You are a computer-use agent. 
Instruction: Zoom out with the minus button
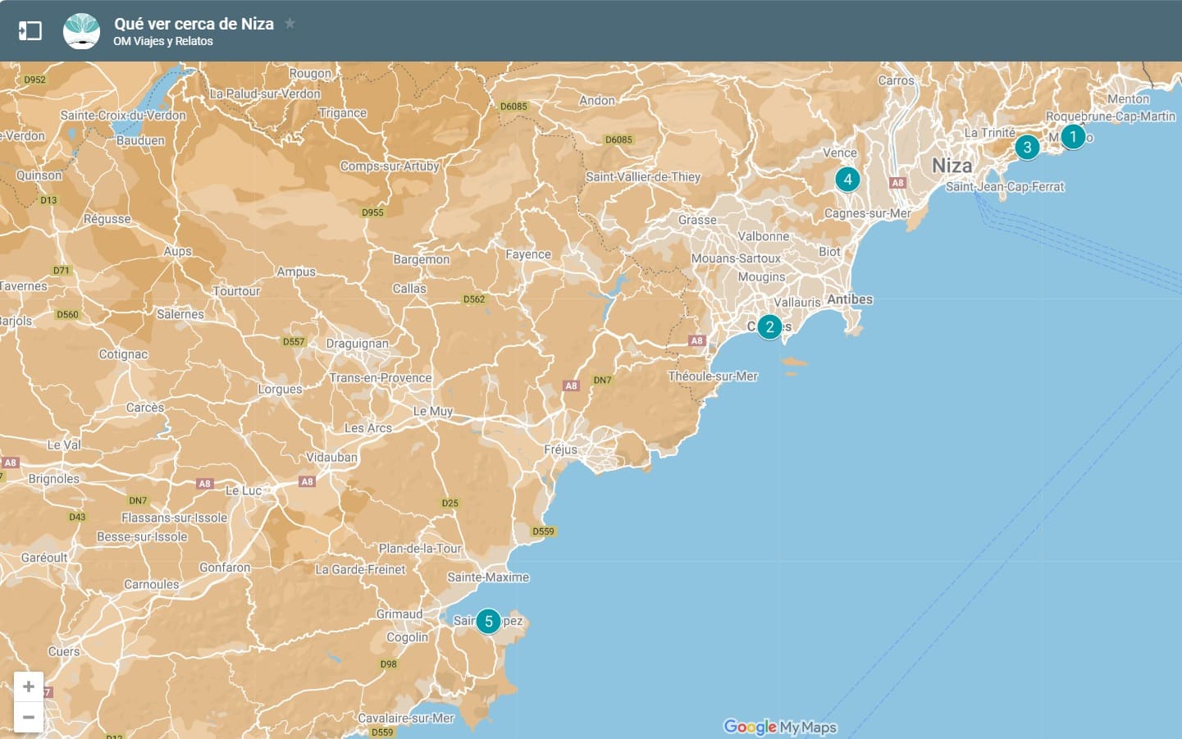(x=29, y=718)
